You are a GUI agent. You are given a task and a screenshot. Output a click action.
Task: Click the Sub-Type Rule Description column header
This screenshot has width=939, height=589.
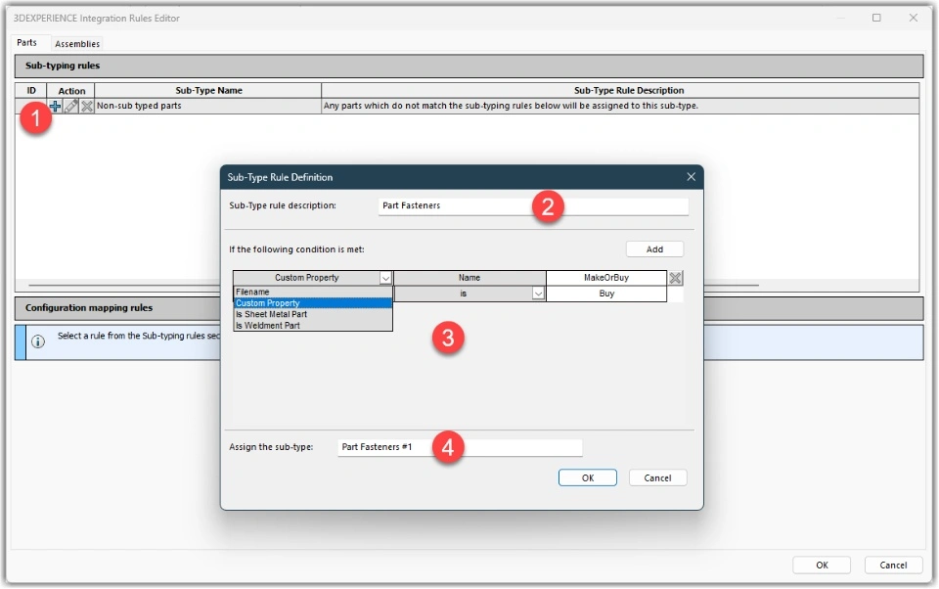620,90
